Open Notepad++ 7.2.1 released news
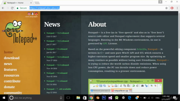 click(x=58, y=65)
